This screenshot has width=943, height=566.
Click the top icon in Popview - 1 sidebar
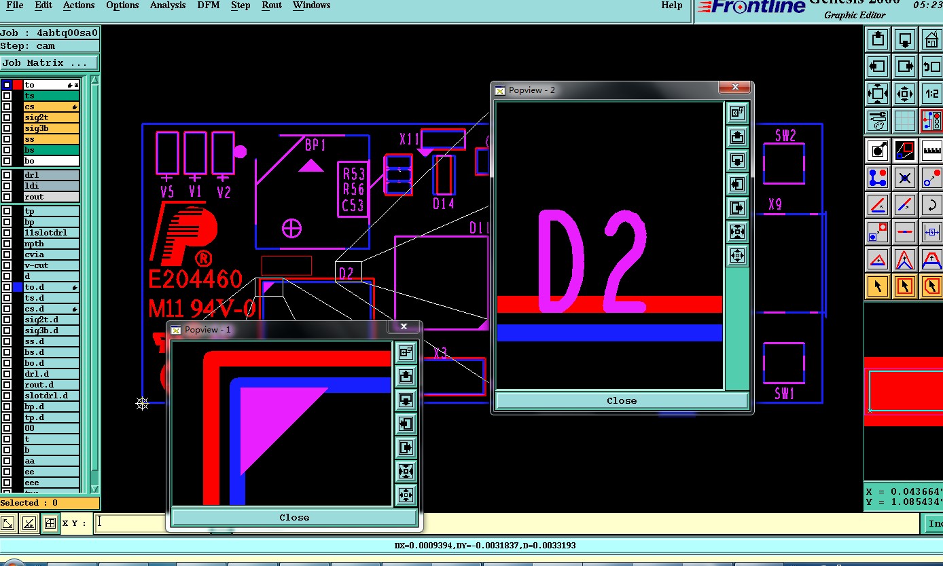click(406, 352)
